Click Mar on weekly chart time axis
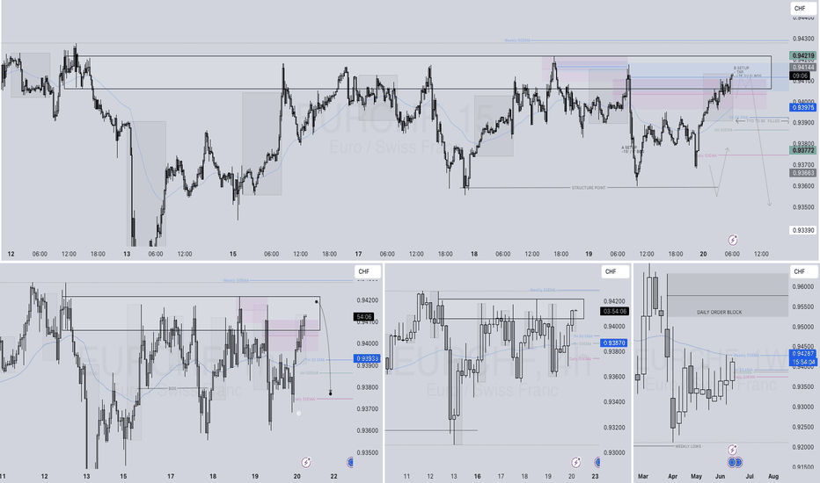 pyautogui.click(x=643, y=476)
